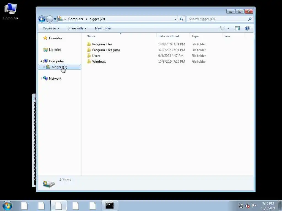Screen dimensions: 282x211
Task: Sort by the Name column header
Action: click(x=91, y=36)
